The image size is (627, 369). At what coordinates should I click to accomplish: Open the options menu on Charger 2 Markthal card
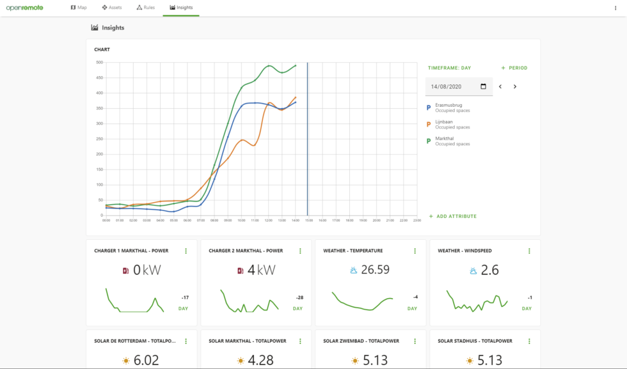(x=299, y=251)
